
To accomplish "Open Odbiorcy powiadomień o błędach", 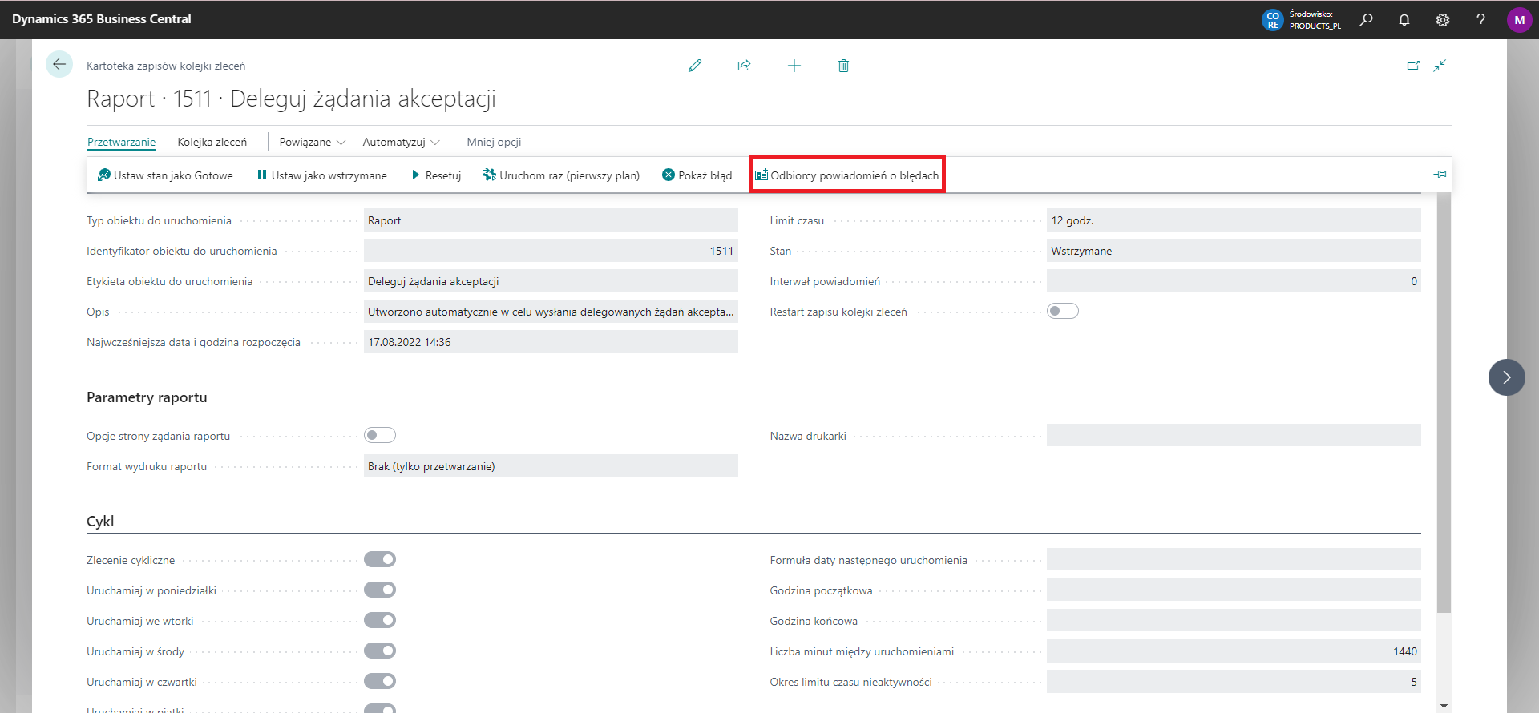I will (846, 175).
